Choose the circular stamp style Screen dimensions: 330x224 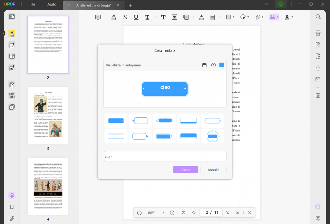[x=213, y=136]
